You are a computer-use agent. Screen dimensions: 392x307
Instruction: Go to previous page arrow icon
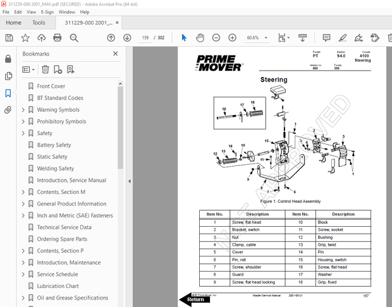[x=111, y=38]
